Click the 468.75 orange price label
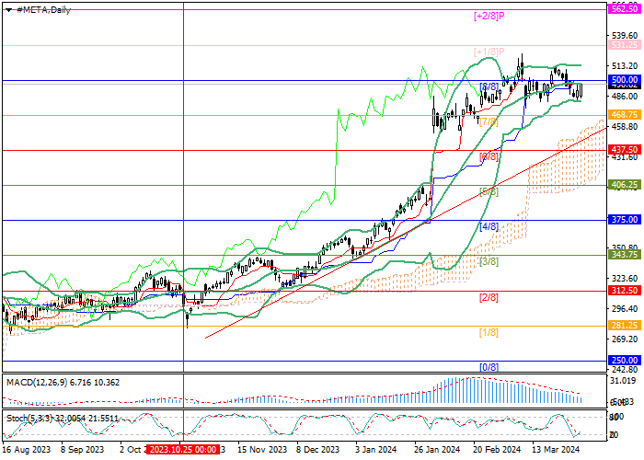 tap(625, 115)
